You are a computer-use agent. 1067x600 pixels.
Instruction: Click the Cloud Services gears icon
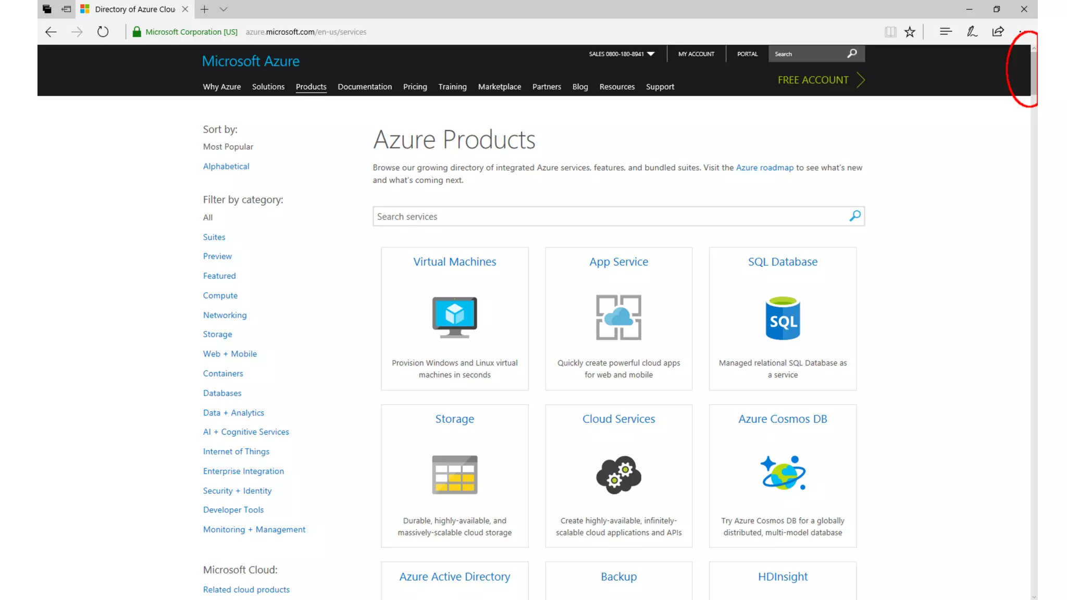tap(618, 474)
